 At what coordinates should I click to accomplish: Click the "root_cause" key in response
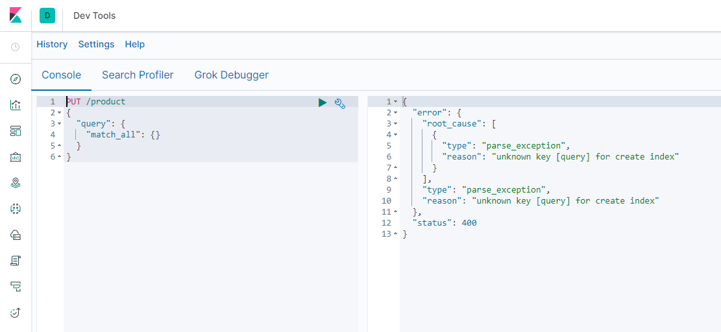[454, 123]
